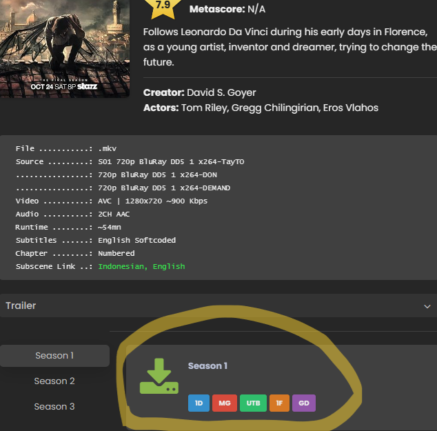Click the Actors line with Tom Riley
The height and width of the screenshot is (431, 437).
(x=261, y=108)
